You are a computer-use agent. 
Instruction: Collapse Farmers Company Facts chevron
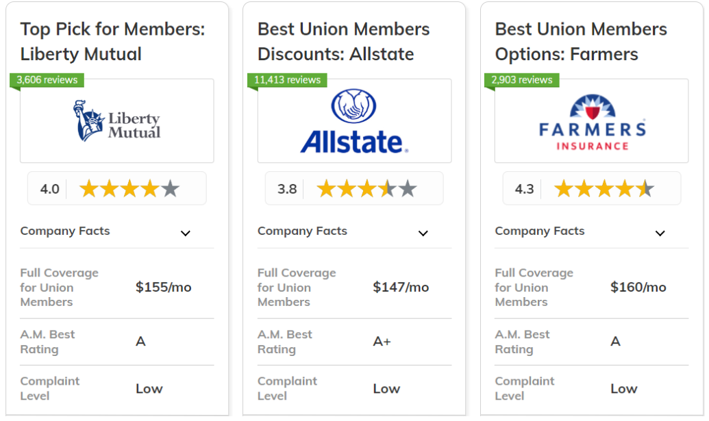pyautogui.click(x=660, y=233)
